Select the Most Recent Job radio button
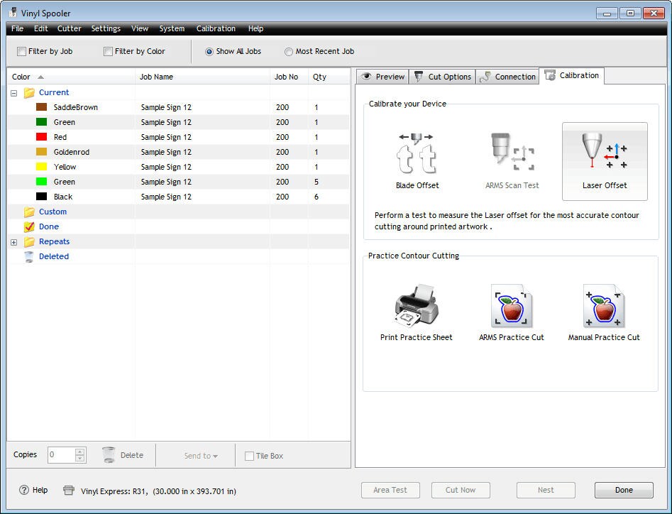 coord(289,51)
